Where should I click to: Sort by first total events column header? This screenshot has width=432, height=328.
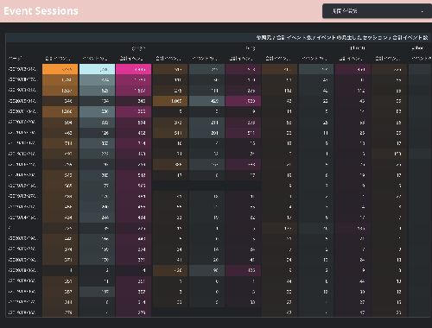[58, 59]
